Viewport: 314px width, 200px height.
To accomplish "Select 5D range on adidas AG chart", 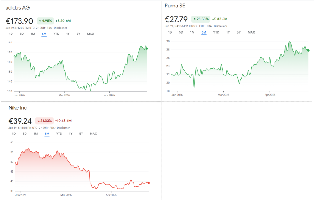I will [21, 34].
